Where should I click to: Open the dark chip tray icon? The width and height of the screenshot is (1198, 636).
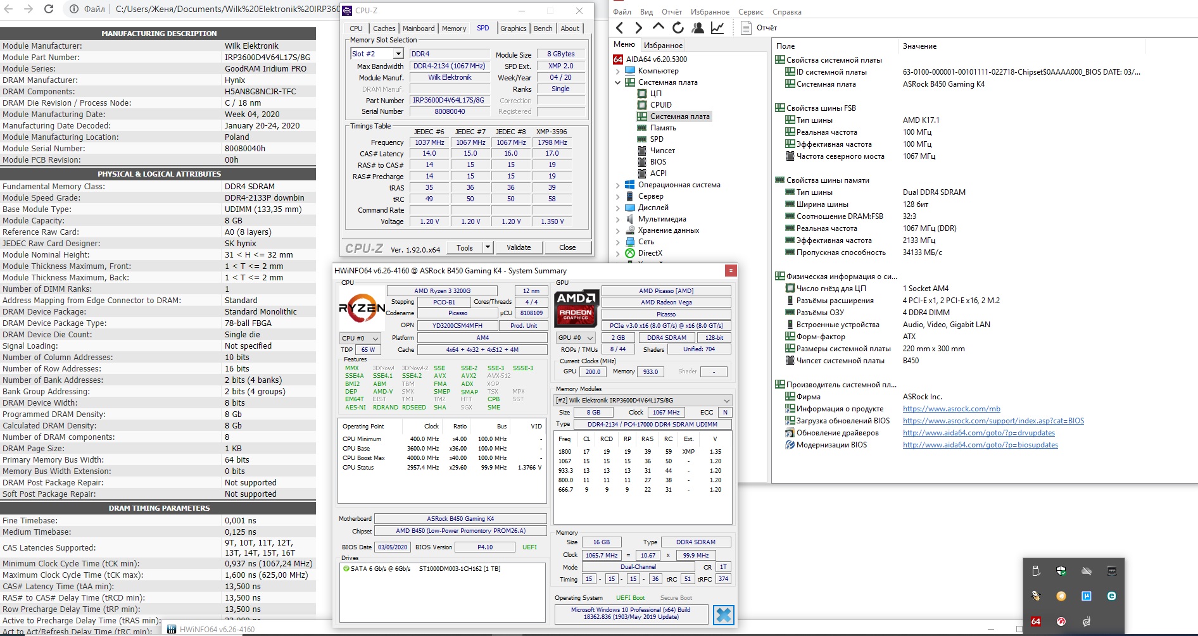1112,571
